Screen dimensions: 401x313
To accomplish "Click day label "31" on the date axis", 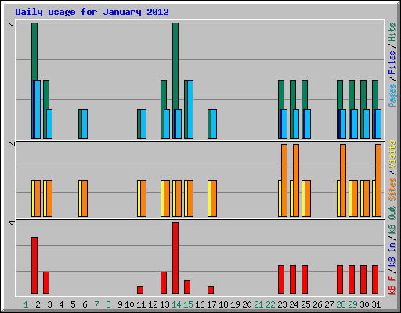I will [376, 304].
